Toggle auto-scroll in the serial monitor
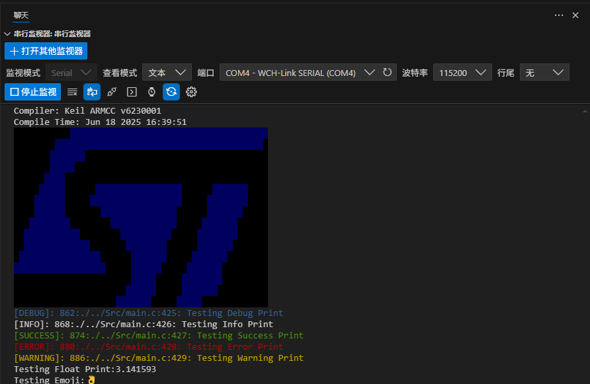 93,92
